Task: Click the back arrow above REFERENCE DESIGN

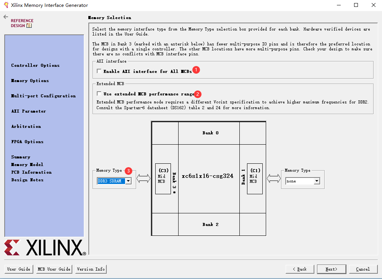Action: coord(5,16)
